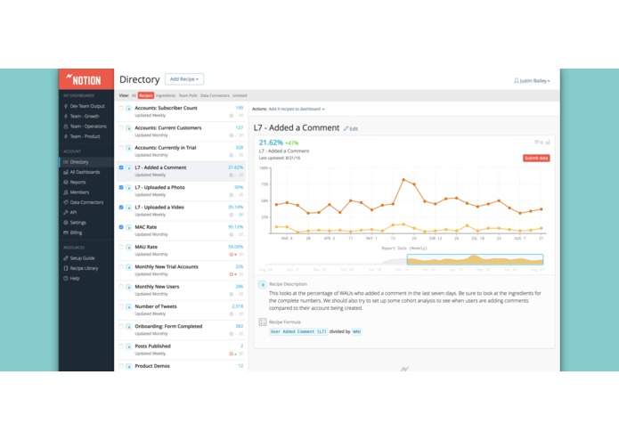Click Reports sidebar icon
This screenshot has width=619, height=440.
click(66, 182)
